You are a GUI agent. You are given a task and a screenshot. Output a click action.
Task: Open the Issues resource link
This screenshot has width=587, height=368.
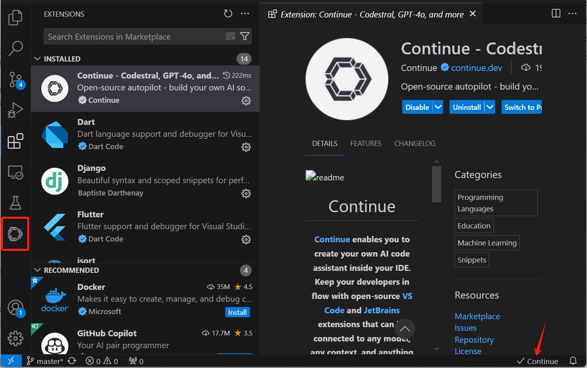point(465,328)
